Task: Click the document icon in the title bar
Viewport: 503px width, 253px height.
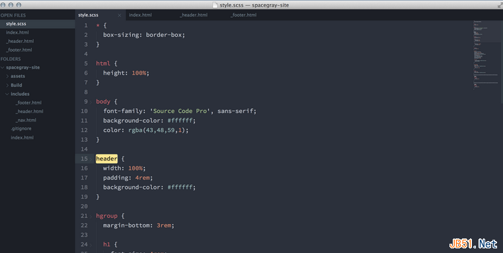Action: 215,5
